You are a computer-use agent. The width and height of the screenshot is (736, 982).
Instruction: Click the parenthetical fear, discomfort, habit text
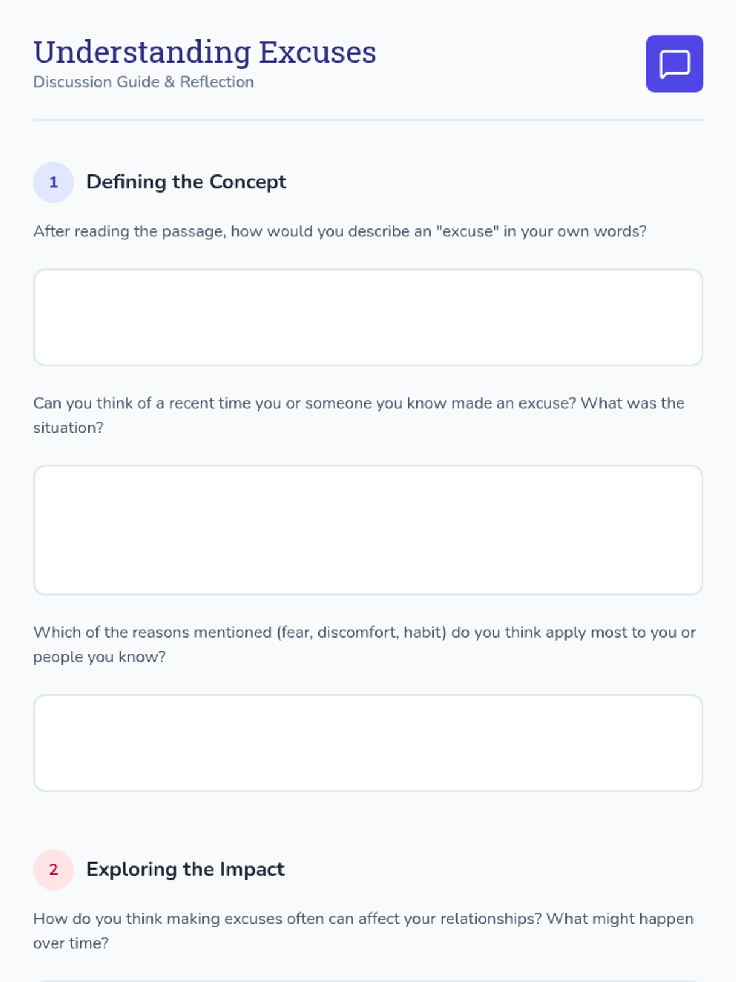coord(362,632)
